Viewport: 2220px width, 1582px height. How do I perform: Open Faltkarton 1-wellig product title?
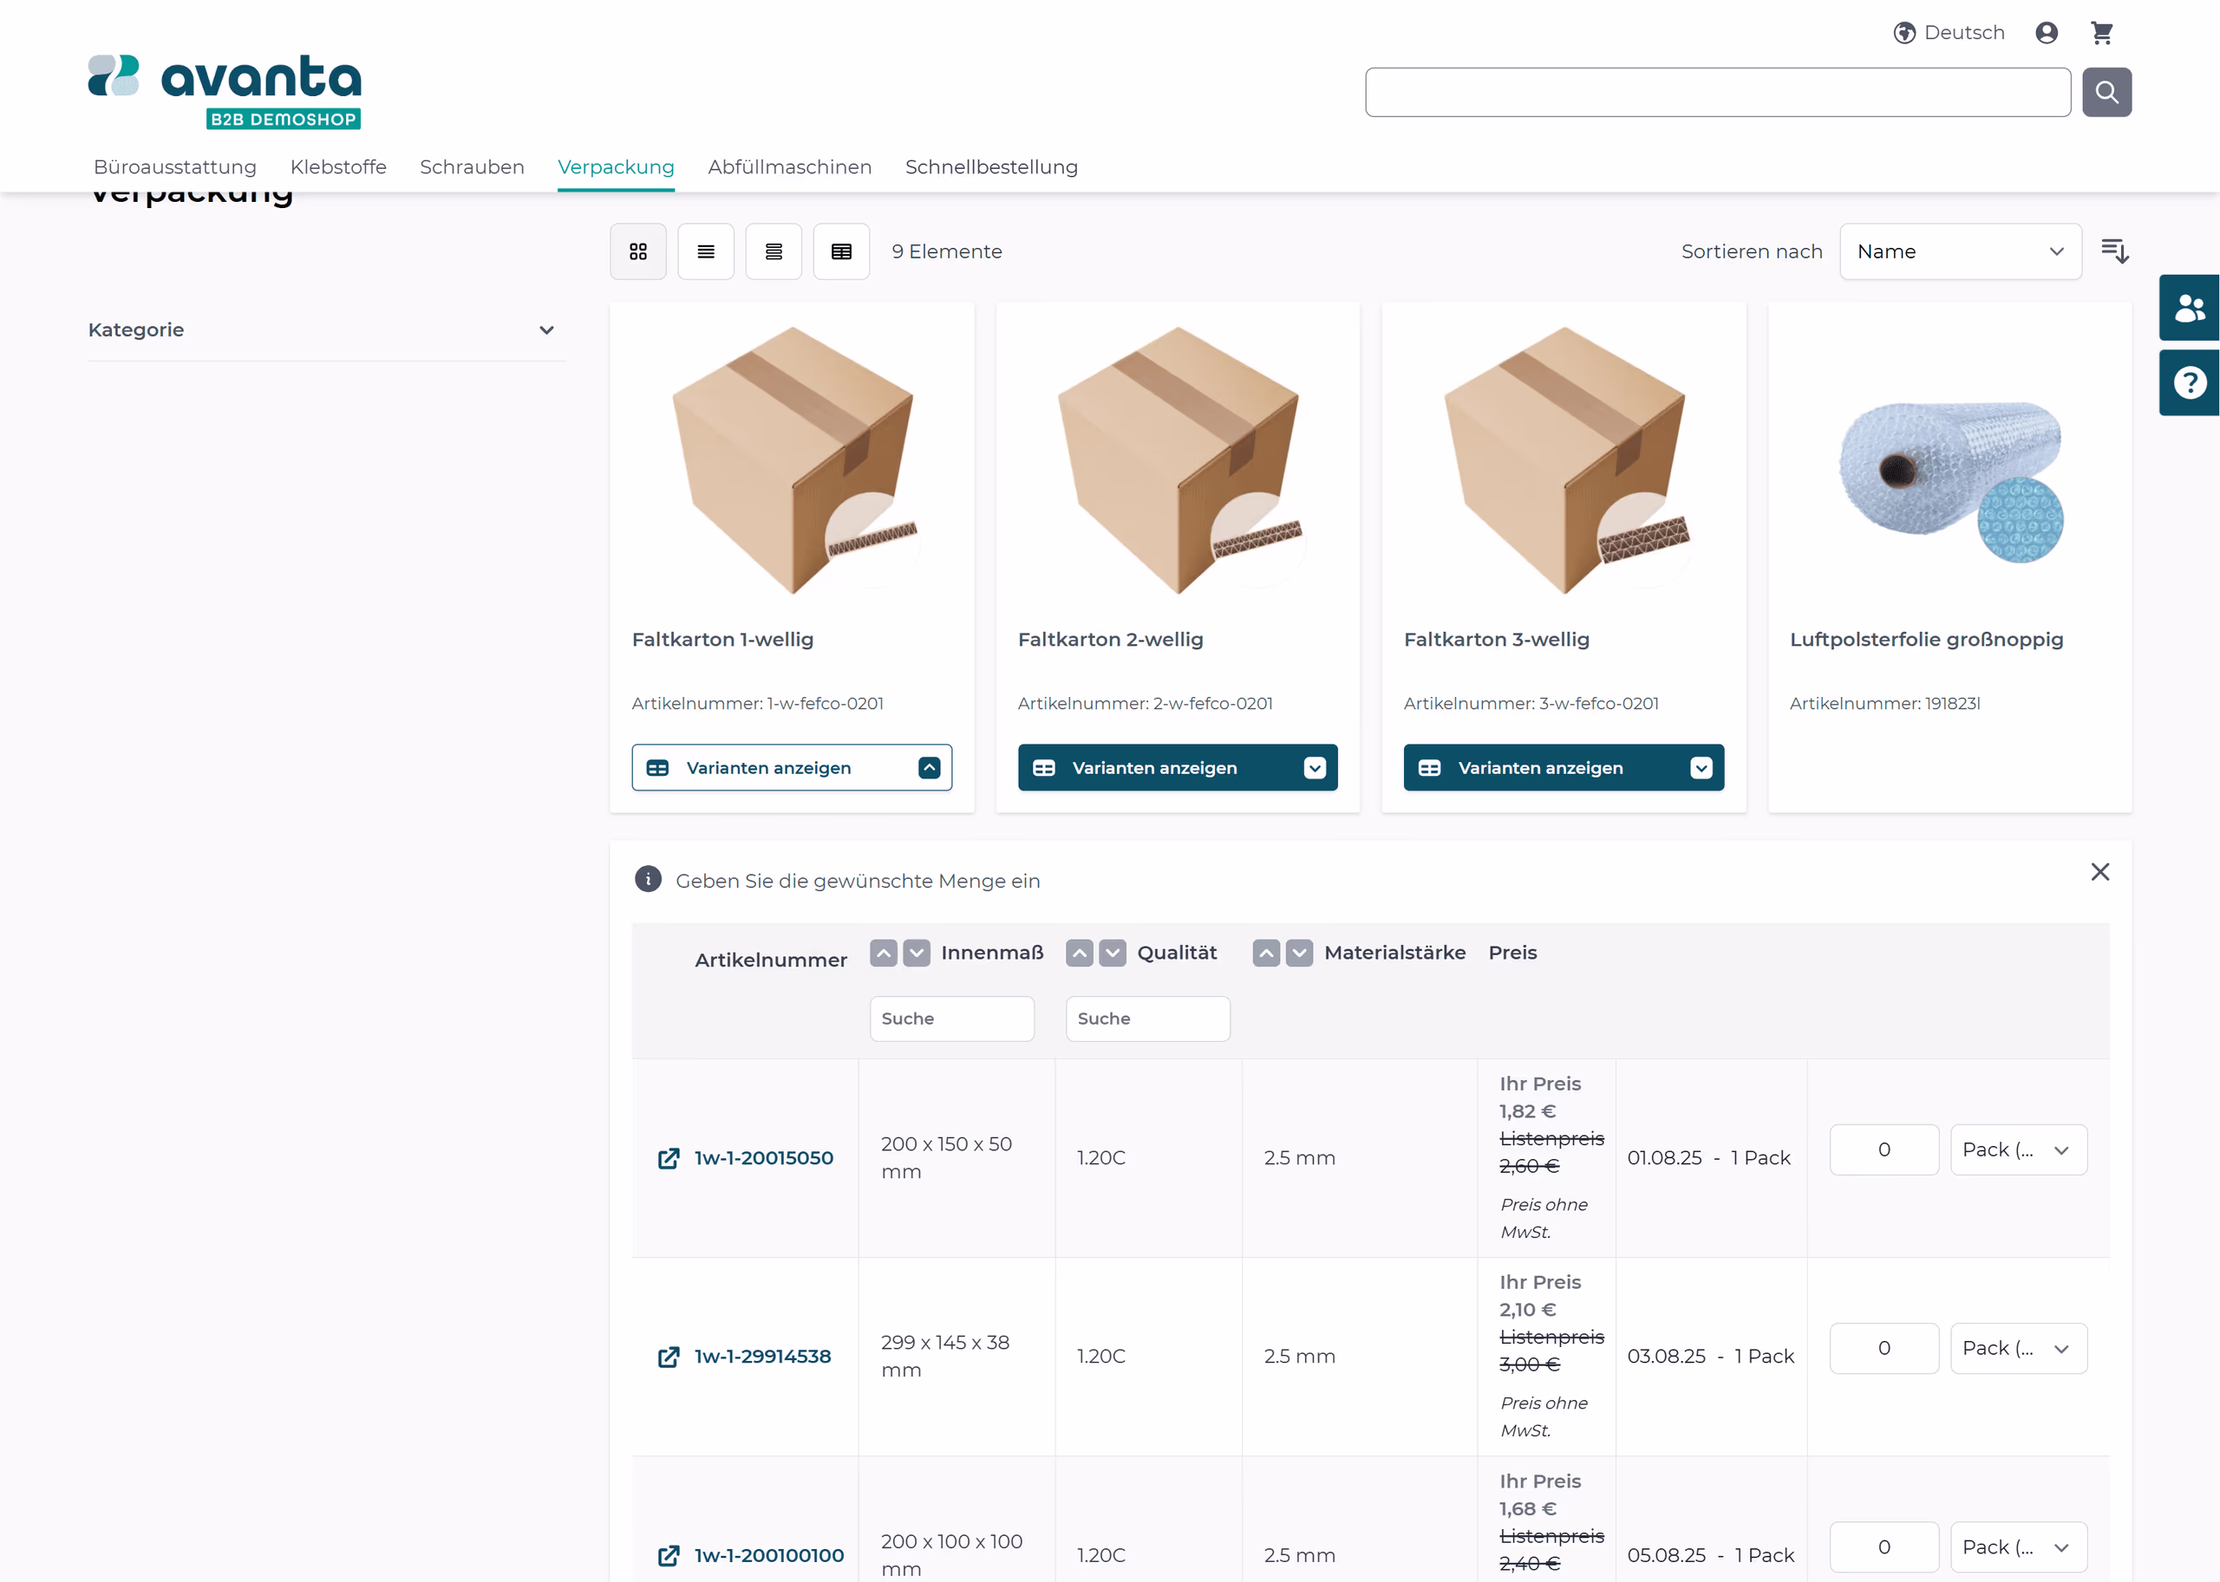pos(722,639)
